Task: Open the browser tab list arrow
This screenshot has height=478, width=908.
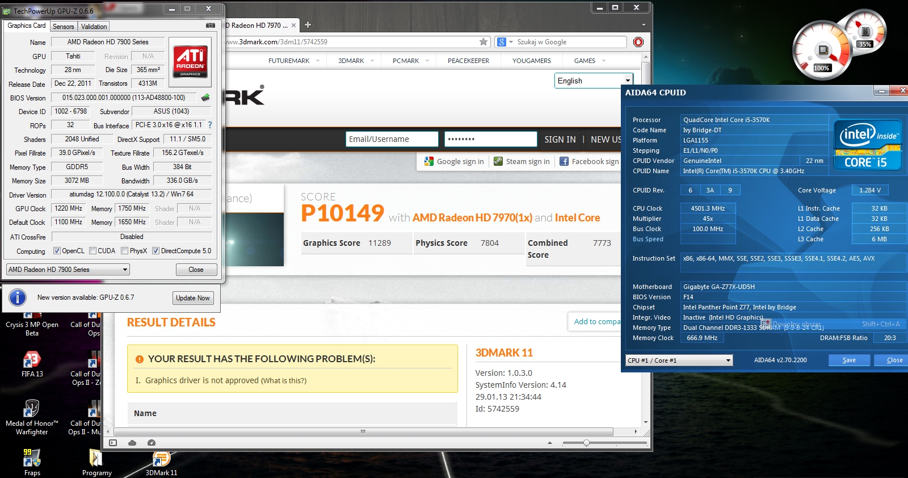Action: 644,25
